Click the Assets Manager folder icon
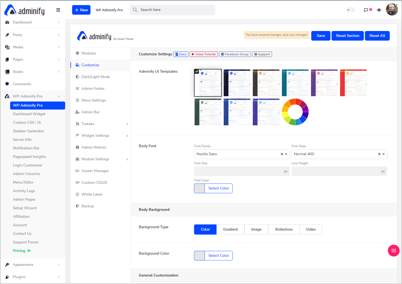402x284 pixels. click(77, 171)
